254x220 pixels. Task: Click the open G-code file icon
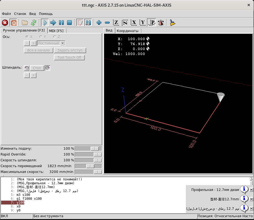coord(25,23)
